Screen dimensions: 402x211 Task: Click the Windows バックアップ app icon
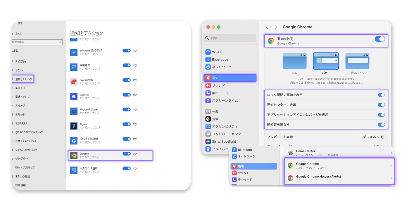[74, 53]
